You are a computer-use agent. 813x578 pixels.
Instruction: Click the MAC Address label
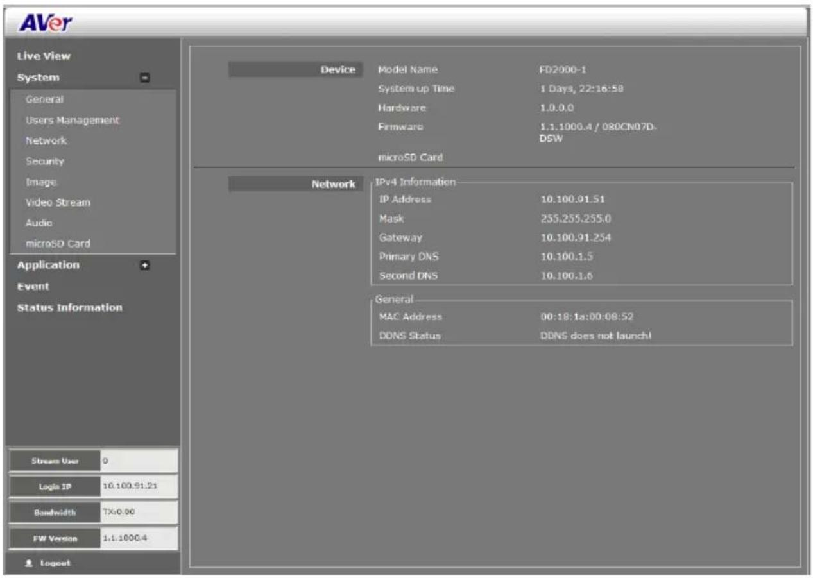[x=411, y=317]
